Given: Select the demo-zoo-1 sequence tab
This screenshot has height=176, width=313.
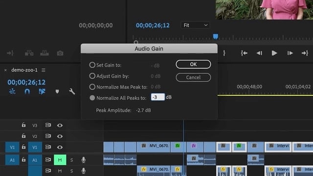Looking at the screenshot, I should [x=24, y=70].
